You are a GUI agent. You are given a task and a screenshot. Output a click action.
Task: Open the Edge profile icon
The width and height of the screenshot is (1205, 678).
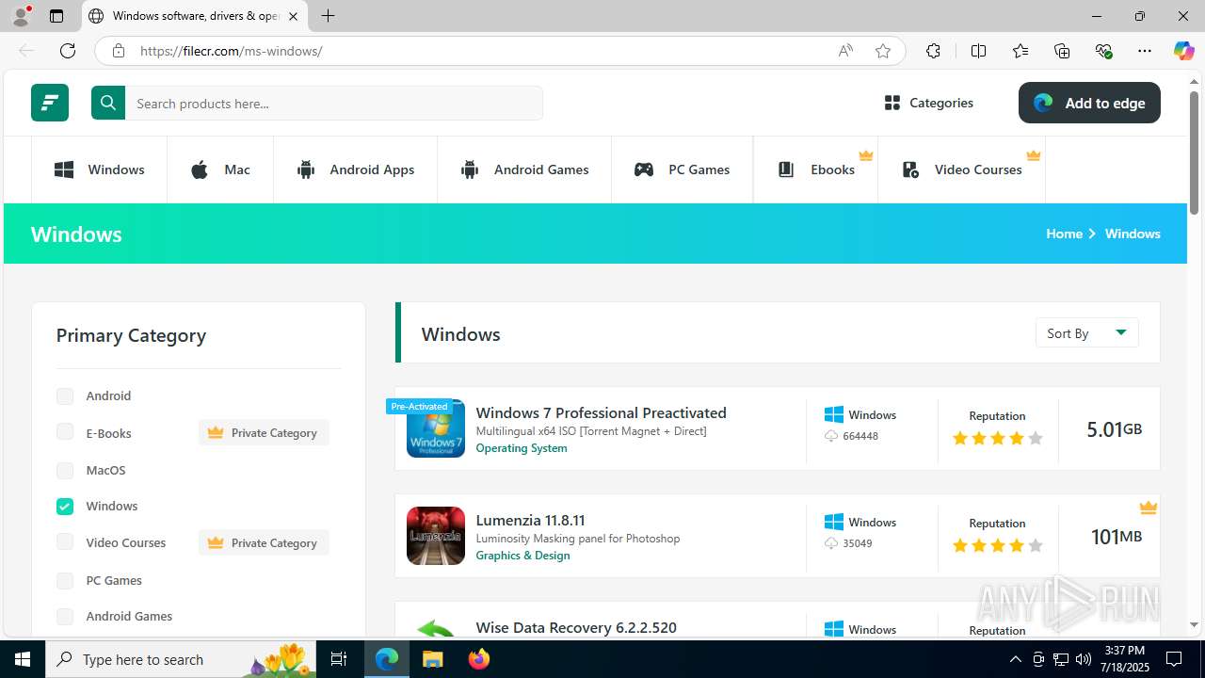pos(21,16)
